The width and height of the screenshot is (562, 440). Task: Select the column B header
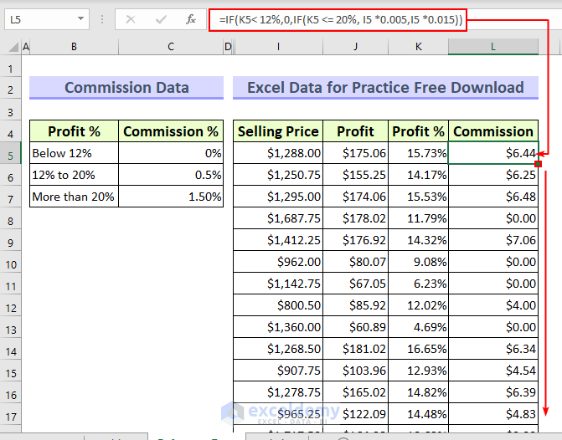[74, 47]
